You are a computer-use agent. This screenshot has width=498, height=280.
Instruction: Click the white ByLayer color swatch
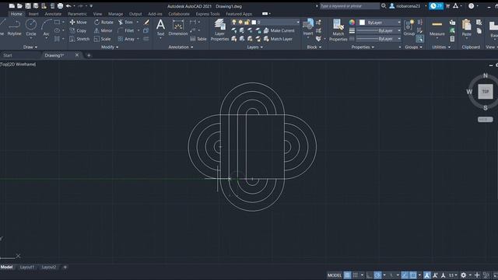click(362, 23)
